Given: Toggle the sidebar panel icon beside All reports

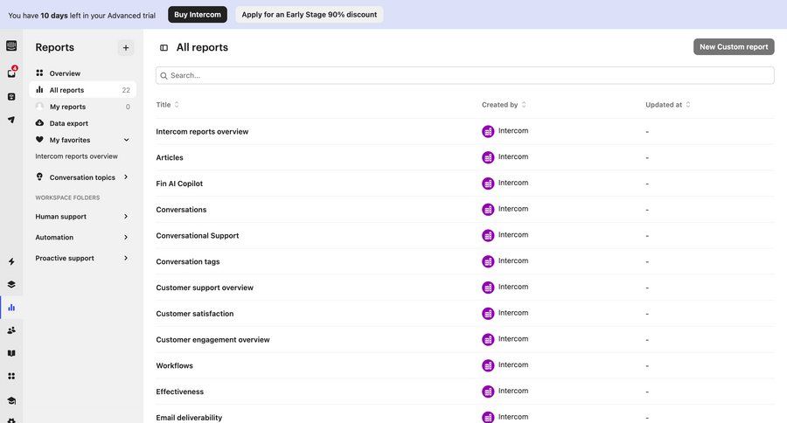Looking at the screenshot, I should coord(164,48).
